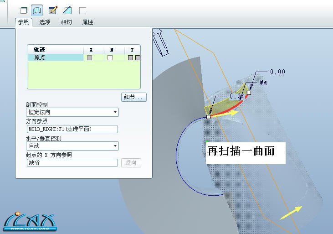Toggle the first T checkbox for 原点

point(130,57)
